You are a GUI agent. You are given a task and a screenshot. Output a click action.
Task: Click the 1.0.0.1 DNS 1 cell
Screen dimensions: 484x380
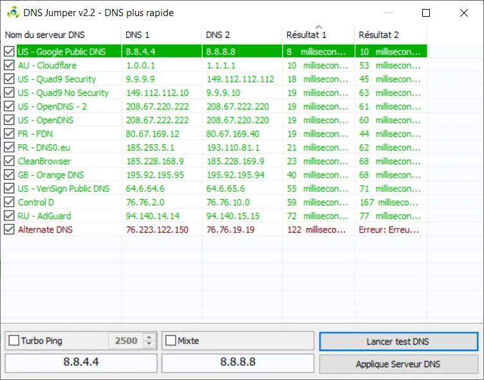click(x=140, y=65)
